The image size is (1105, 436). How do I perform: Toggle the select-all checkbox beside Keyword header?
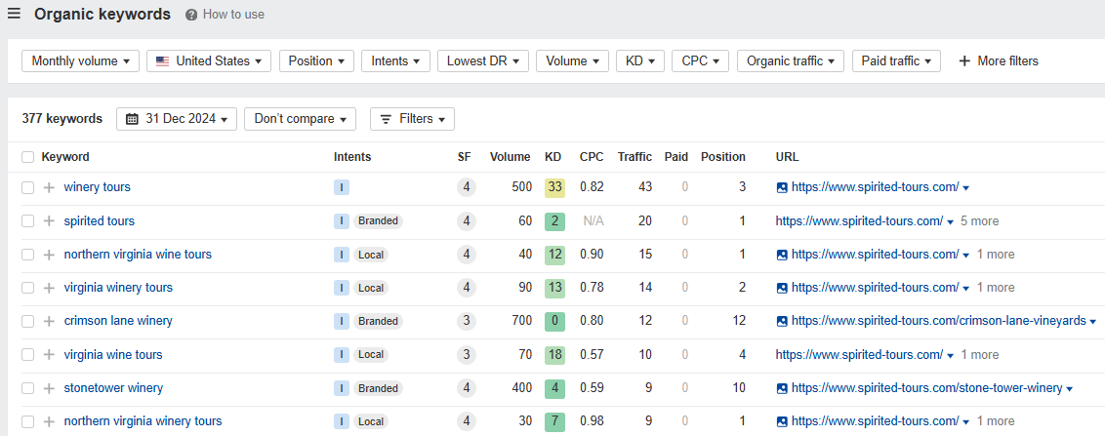point(27,157)
